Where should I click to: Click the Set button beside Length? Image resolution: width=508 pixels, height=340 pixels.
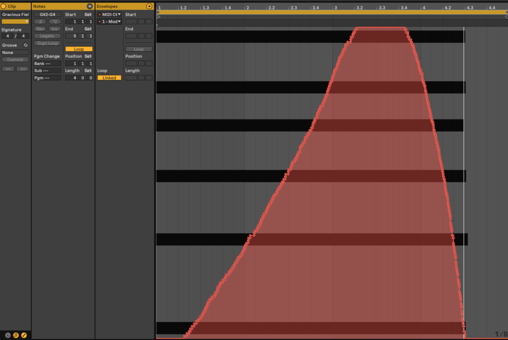click(x=88, y=70)
